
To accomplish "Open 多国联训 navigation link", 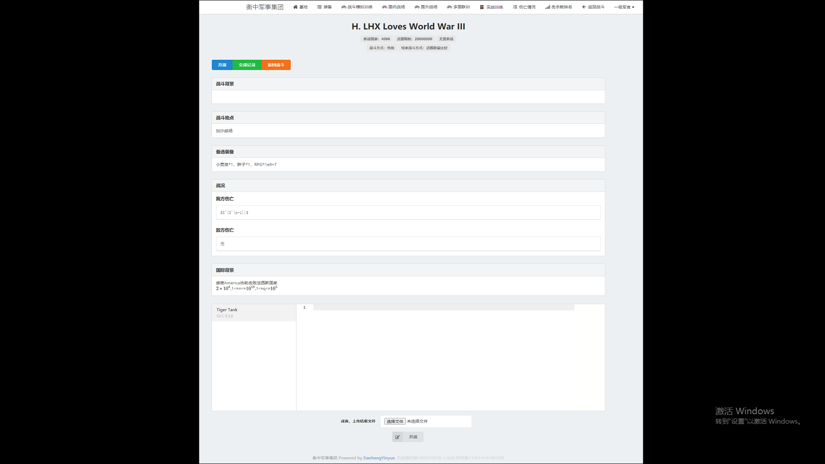I will [x=458, y=7].
